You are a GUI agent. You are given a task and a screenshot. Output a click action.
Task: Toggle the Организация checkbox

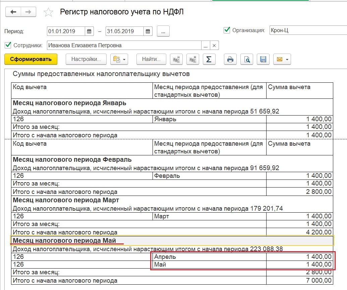(226, 30)
